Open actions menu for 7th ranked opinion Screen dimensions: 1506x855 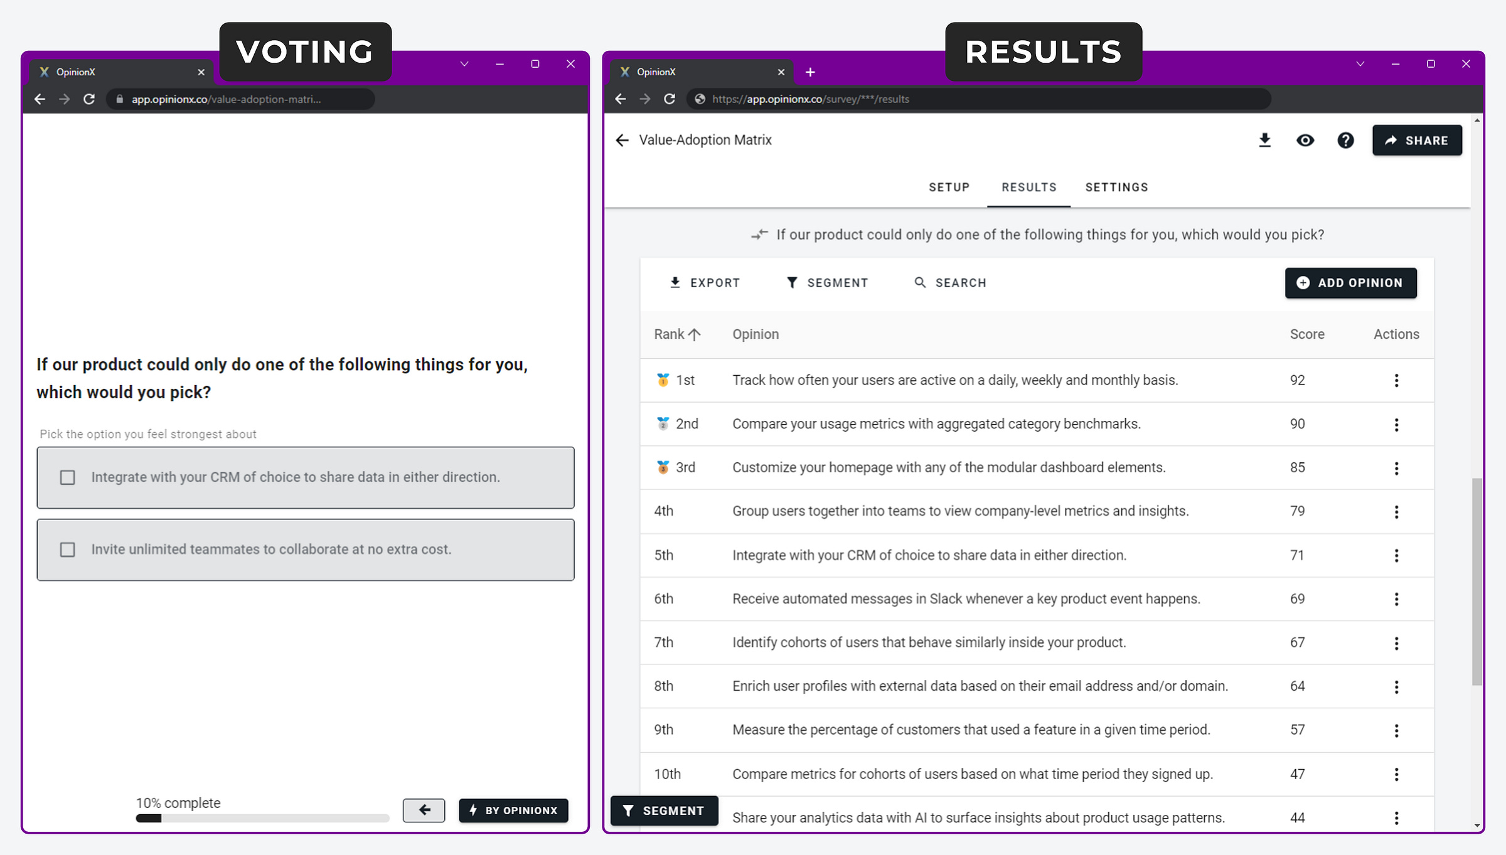pyautogui.click(x=1396, y=643)
